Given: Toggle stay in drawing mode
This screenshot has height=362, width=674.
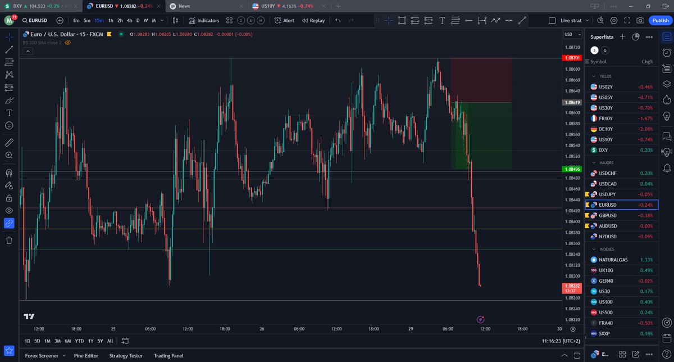Looking at the screenshot, I should (9, 185).
